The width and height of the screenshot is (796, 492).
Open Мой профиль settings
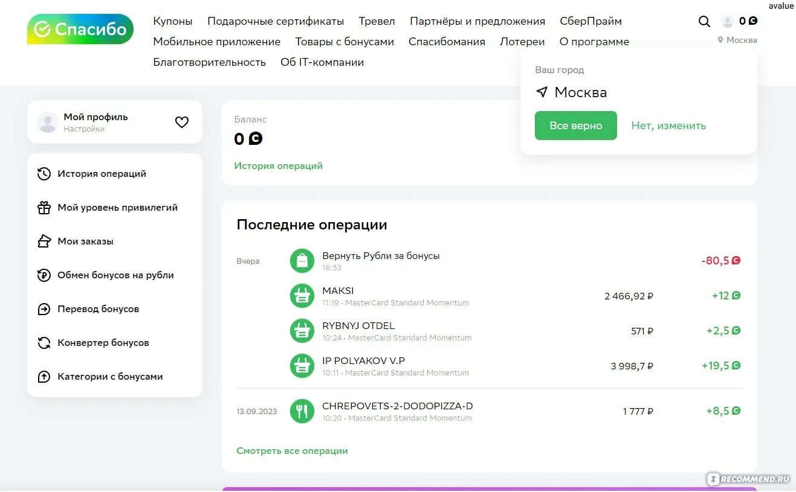coord(115,122)
